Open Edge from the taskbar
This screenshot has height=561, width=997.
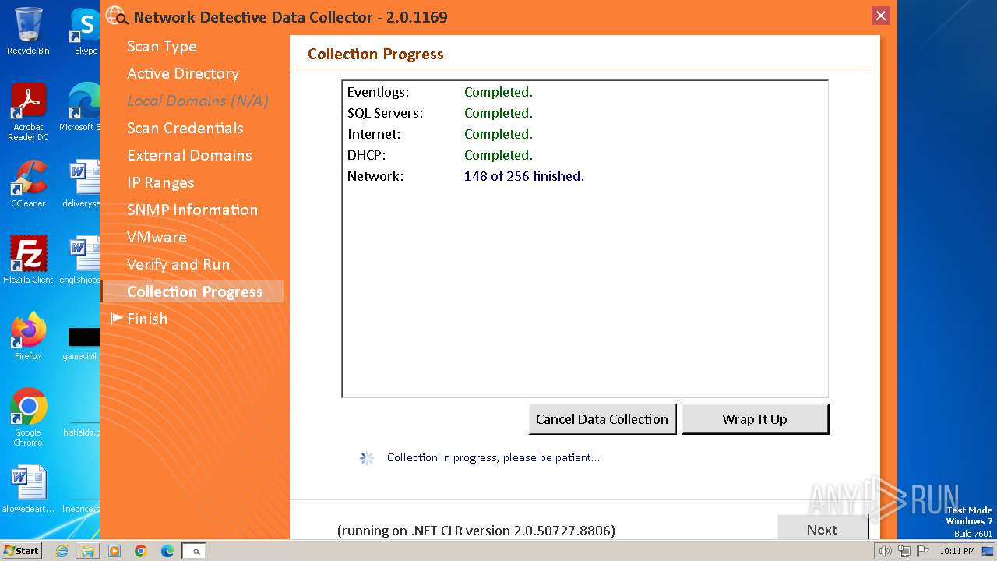[167, 551]
